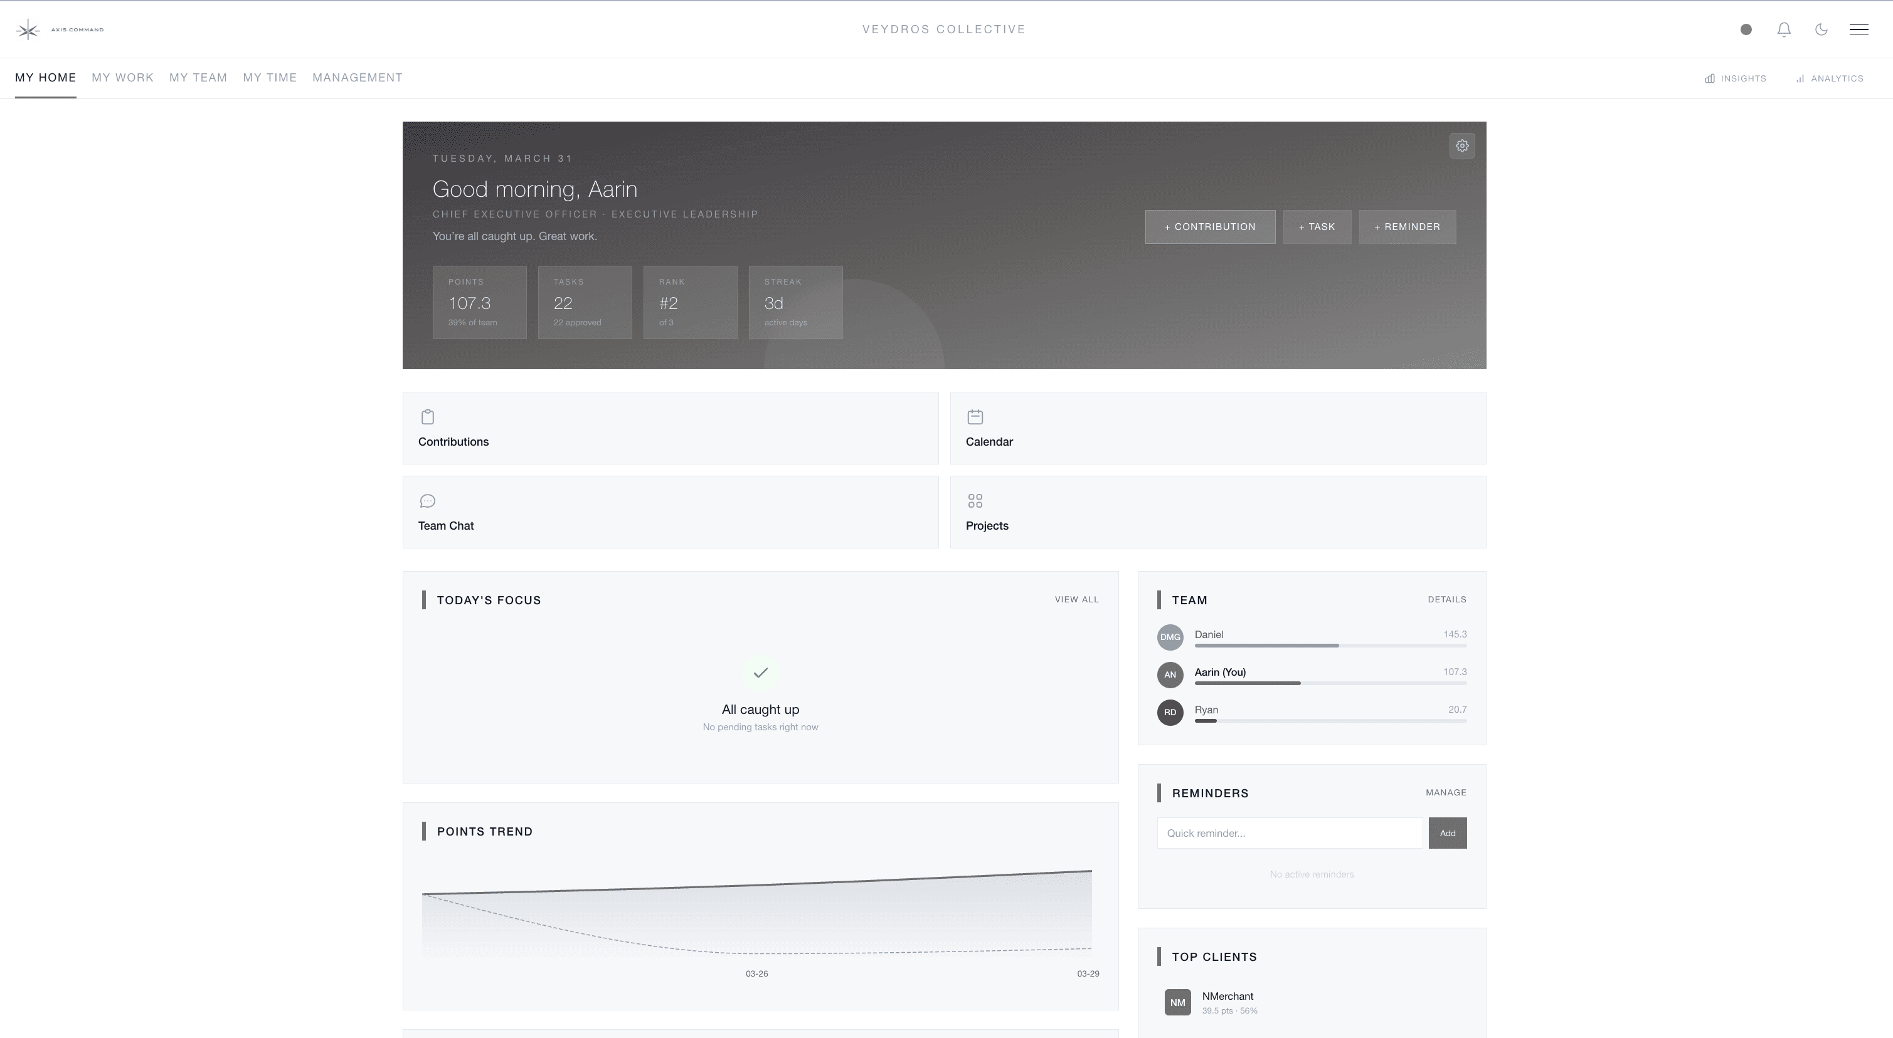This screenshot has height=1038, width=1893.
Task: Switch to the My Work tab
Action: [122, 77]
